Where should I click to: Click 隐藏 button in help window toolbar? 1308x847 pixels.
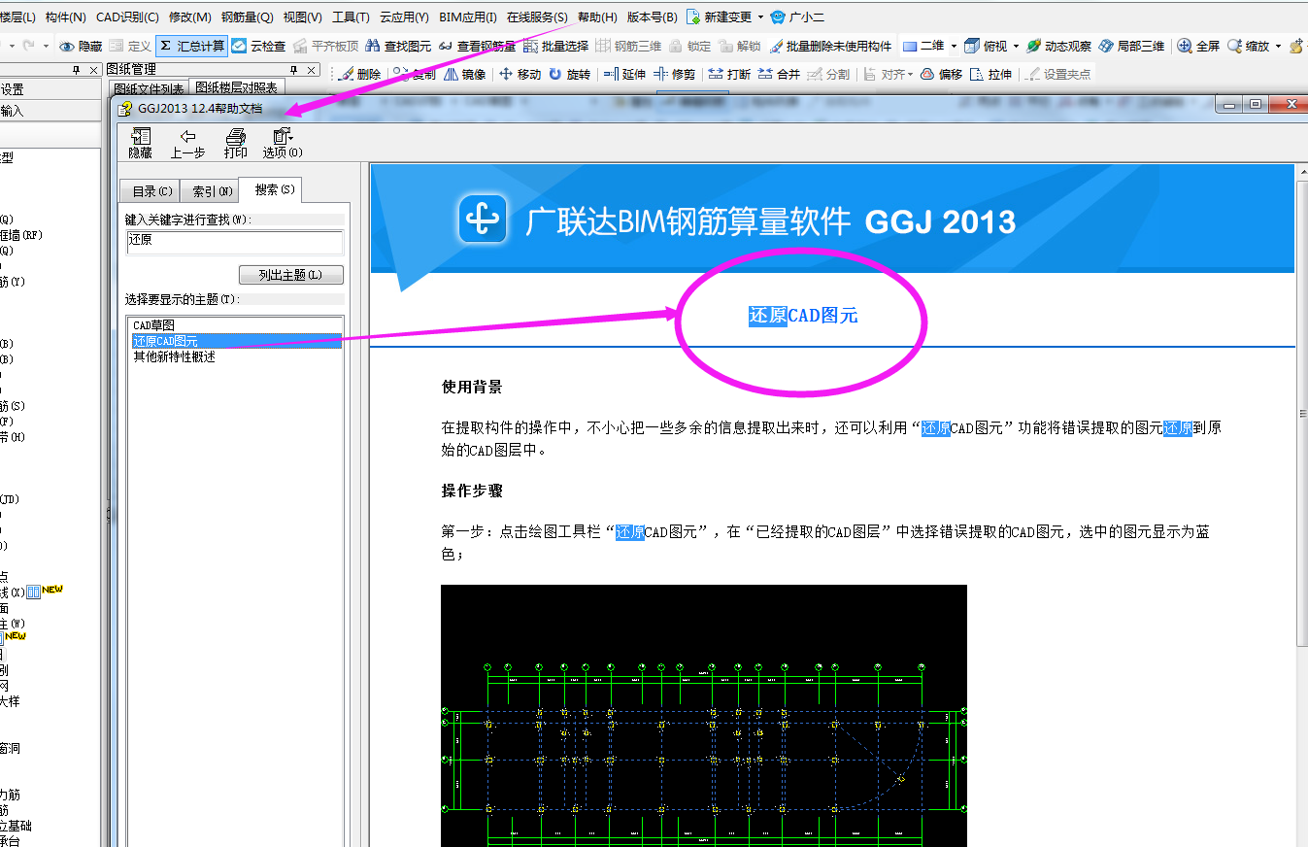click(141, 144)
